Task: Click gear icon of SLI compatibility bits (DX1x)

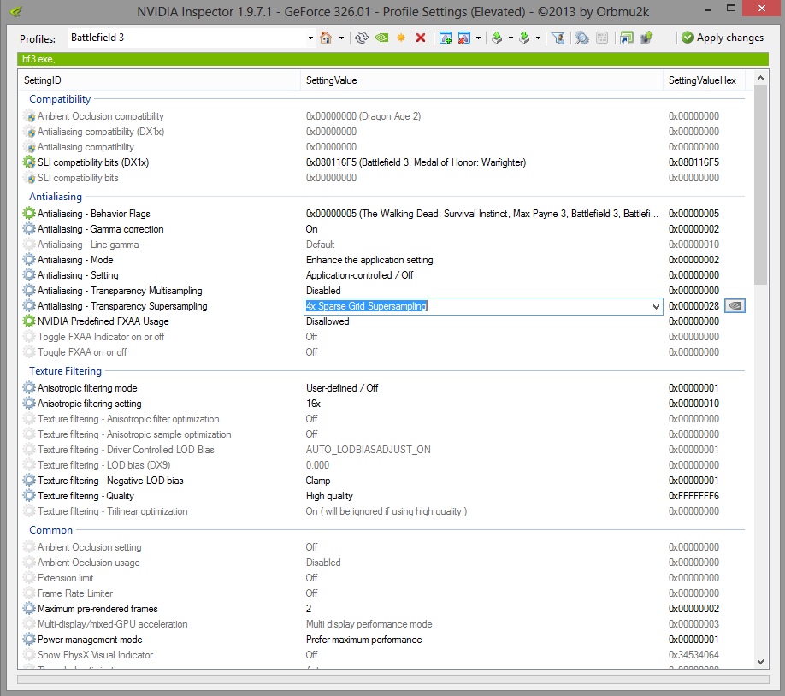Action: (29, 162)
